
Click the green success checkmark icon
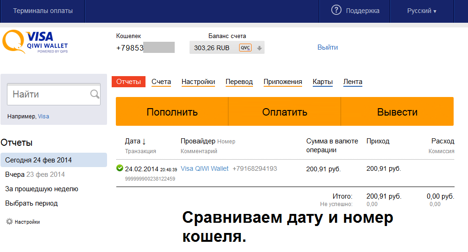pos(120,168)
